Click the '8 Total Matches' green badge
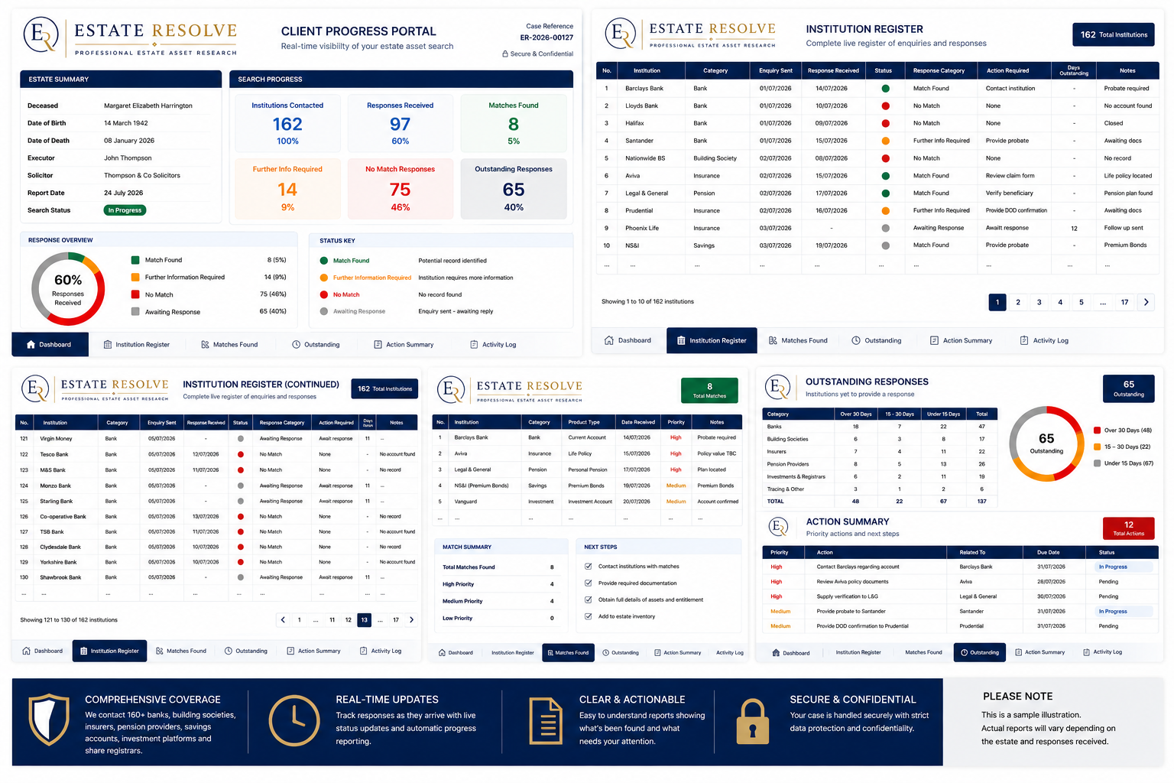Image resolution: width=1174 pixels, height=783 pixels. [709, 391]
